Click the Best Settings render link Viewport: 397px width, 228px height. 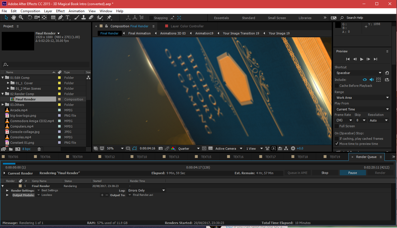coord(50,190)
